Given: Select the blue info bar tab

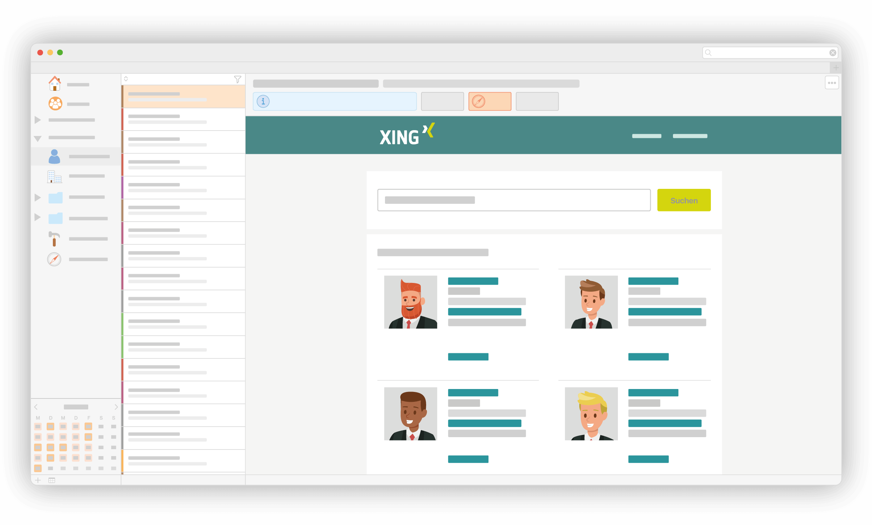Looking at the screenshot, I should point(335,101).
